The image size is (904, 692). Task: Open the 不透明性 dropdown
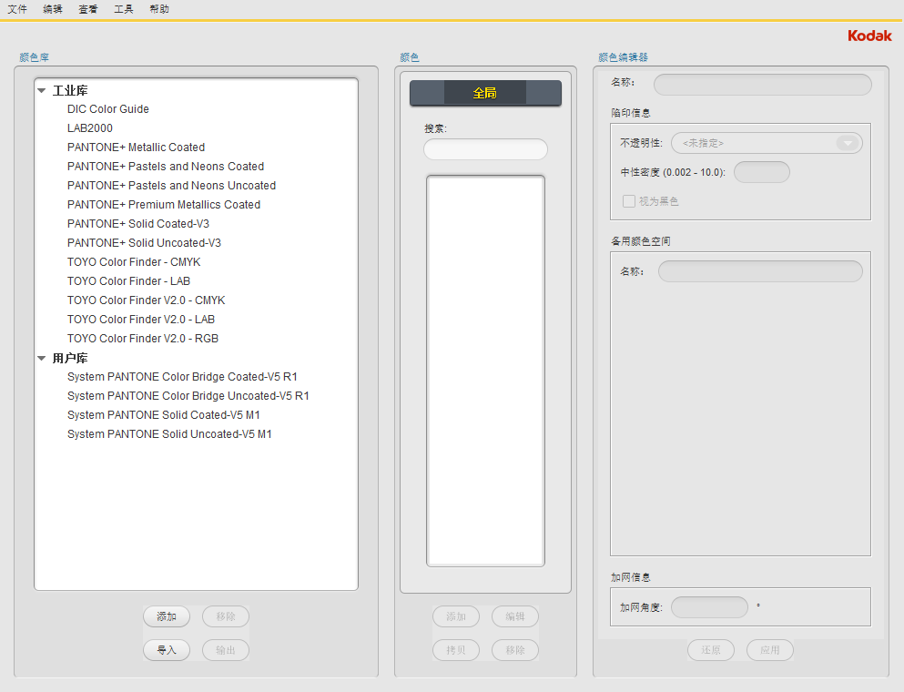tap(767, 143)
